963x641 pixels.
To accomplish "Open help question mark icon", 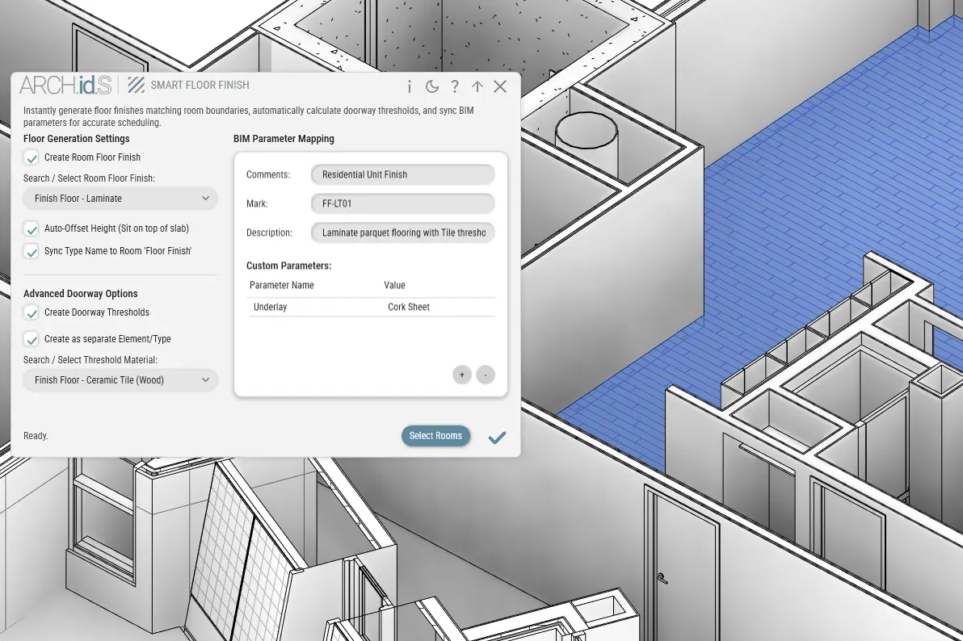I will (x=455, y=86).
